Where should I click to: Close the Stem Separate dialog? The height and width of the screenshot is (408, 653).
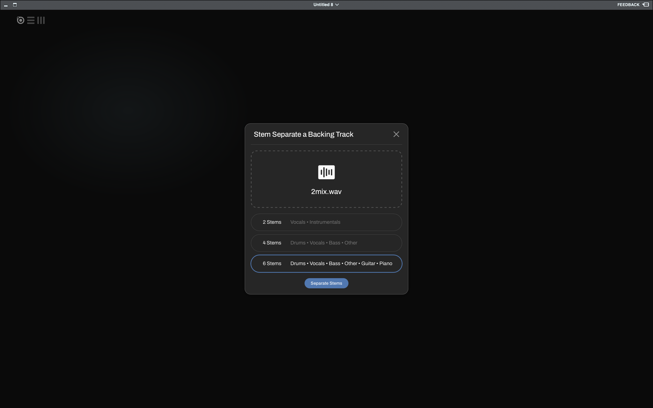(x=396, y=134)
